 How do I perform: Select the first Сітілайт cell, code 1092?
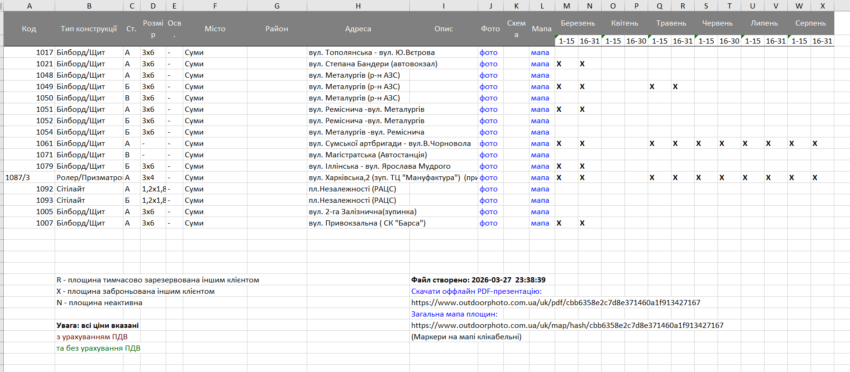tap(89, 189)
